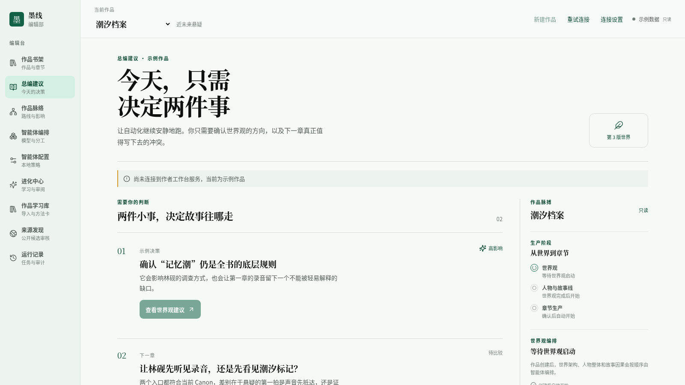The width and height of the screenshot is (685, 385).
Task: Select the 智能体配置 sliders icon
Action: pyautogui.click(x=13, y=160)
